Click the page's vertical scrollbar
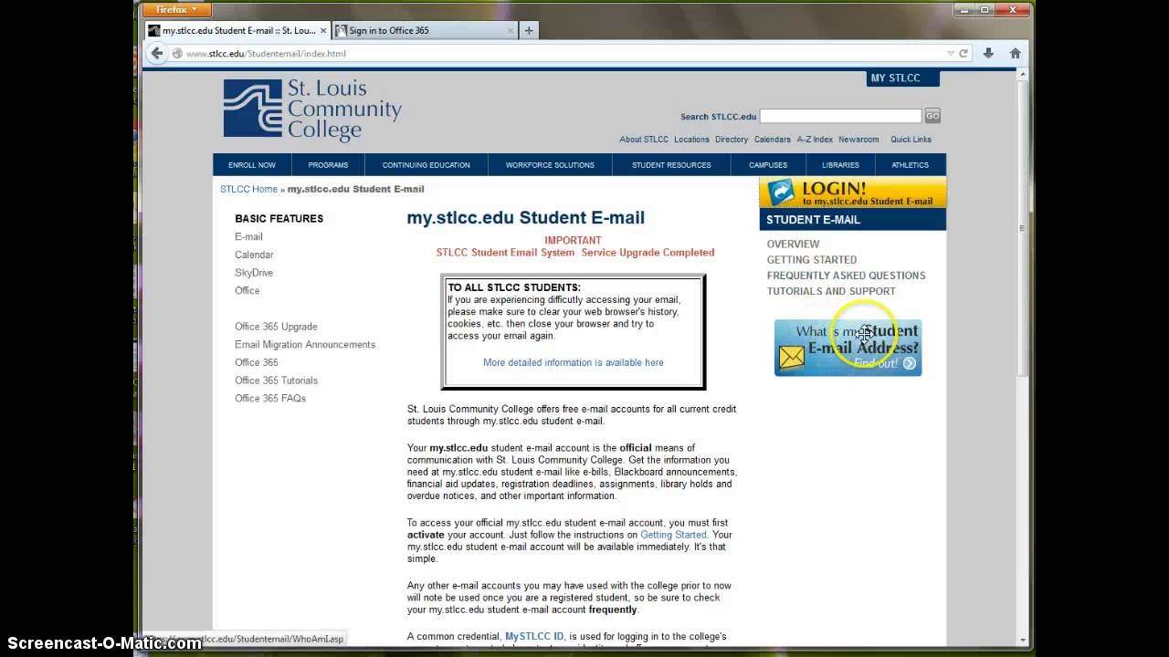Viewport: 1169px width, 657px height. click(x=1022, y=274)
